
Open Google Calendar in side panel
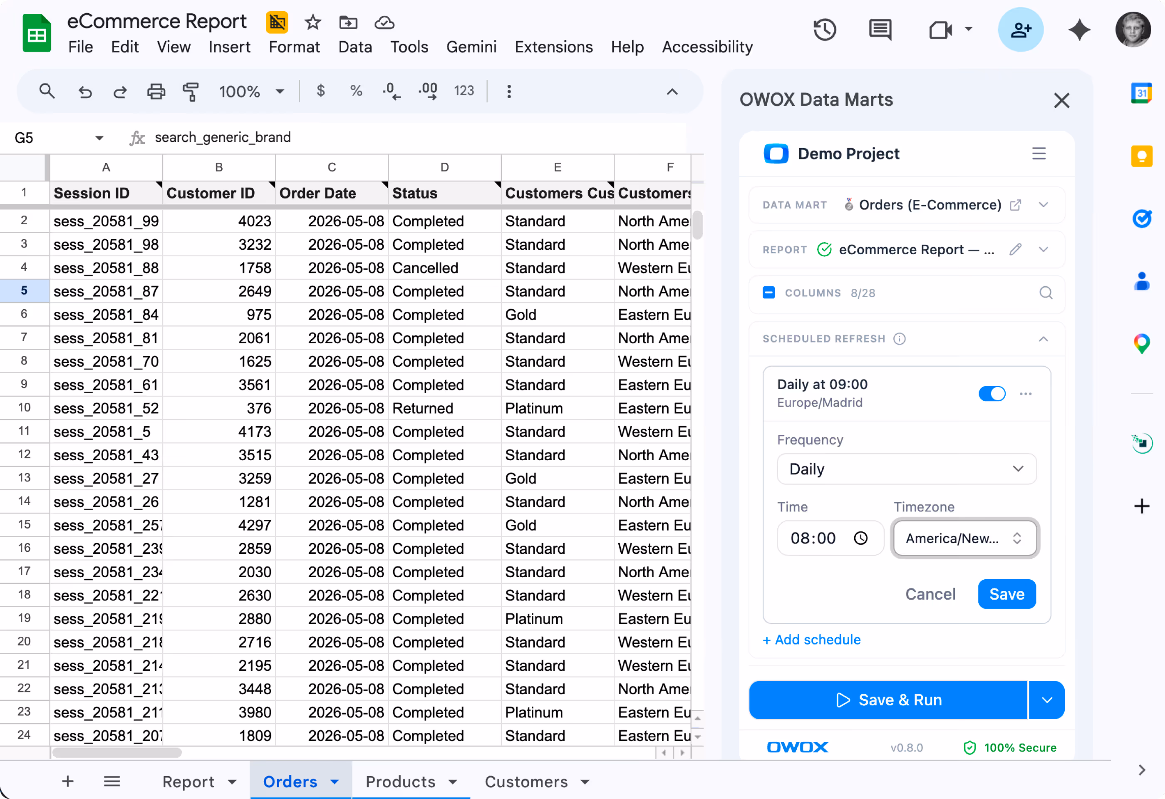point(1141,93)
